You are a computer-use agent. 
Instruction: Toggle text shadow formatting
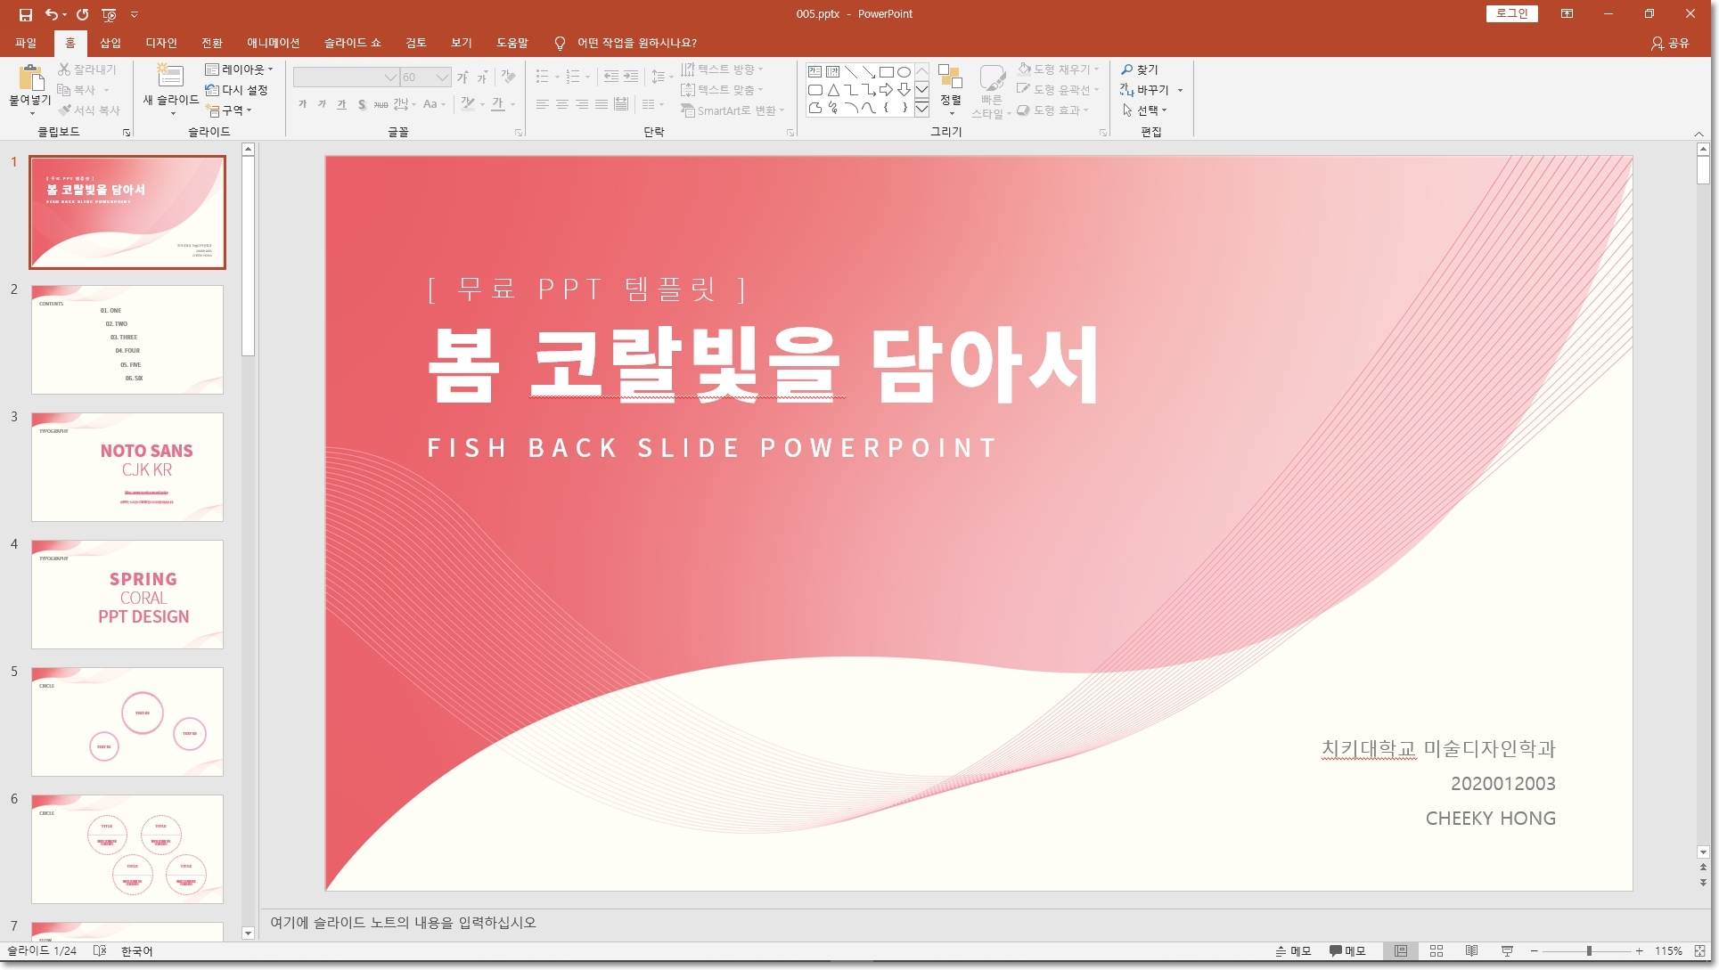[x=362, y=104]
